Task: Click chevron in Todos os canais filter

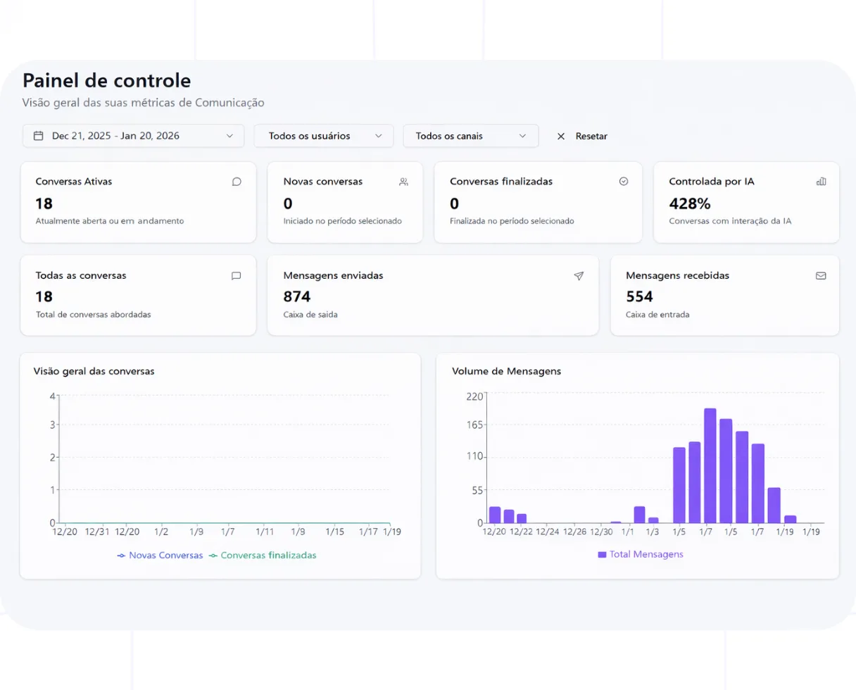Action: [522, 136]
